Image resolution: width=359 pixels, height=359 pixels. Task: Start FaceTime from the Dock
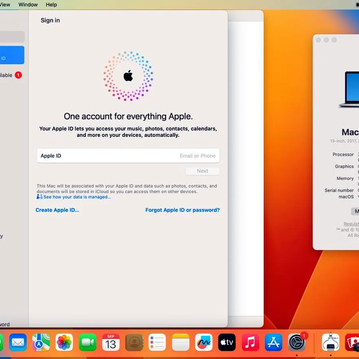point(88,343)
